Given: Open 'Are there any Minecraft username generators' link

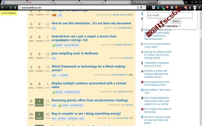Looking at the screenshot, I should (x=156, y=74).
